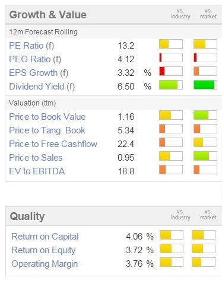The height and width of the screenshot is (284, 222).
Task: Click PE Ratio vs. market yellow bar
Action: click(205, 44)
